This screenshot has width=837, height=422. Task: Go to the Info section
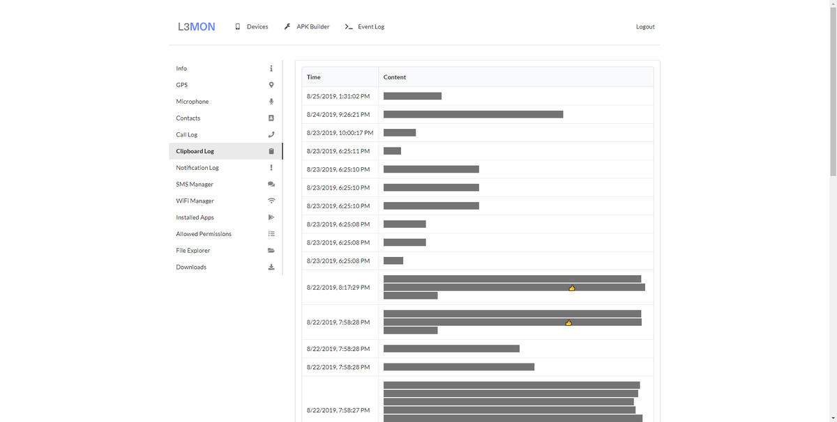(225, 68)
